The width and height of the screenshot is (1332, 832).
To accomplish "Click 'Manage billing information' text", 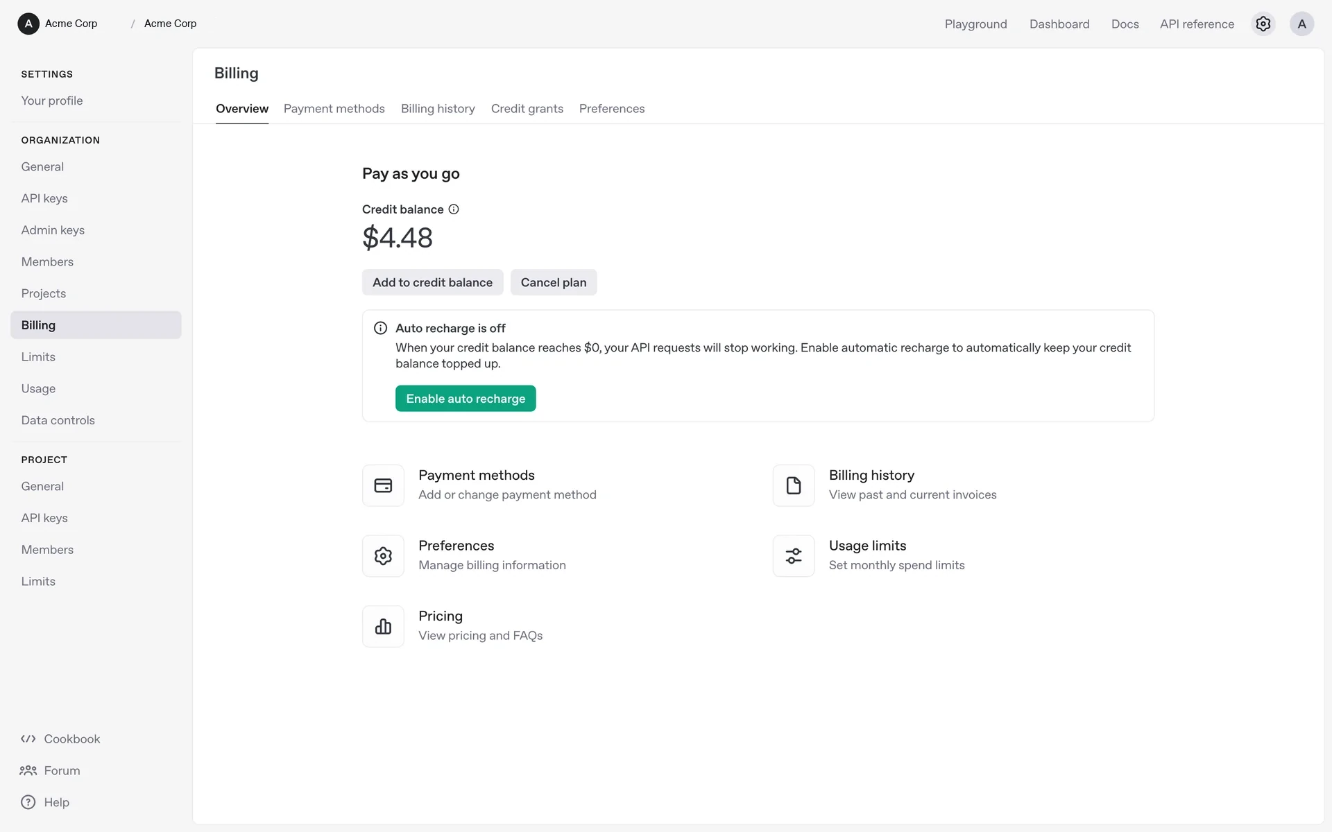I will pyautogui.click(x=492, y=565).
